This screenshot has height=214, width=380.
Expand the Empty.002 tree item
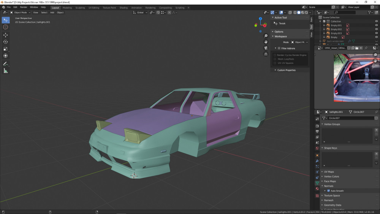point(324,29)
